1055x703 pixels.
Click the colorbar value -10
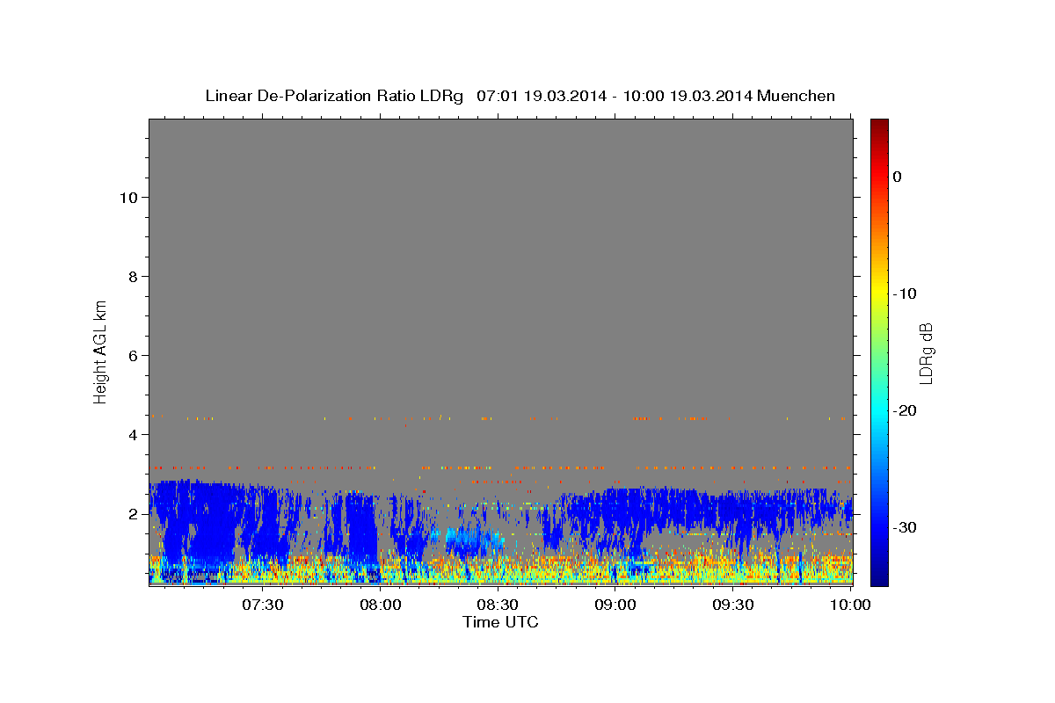pos(905,294)
